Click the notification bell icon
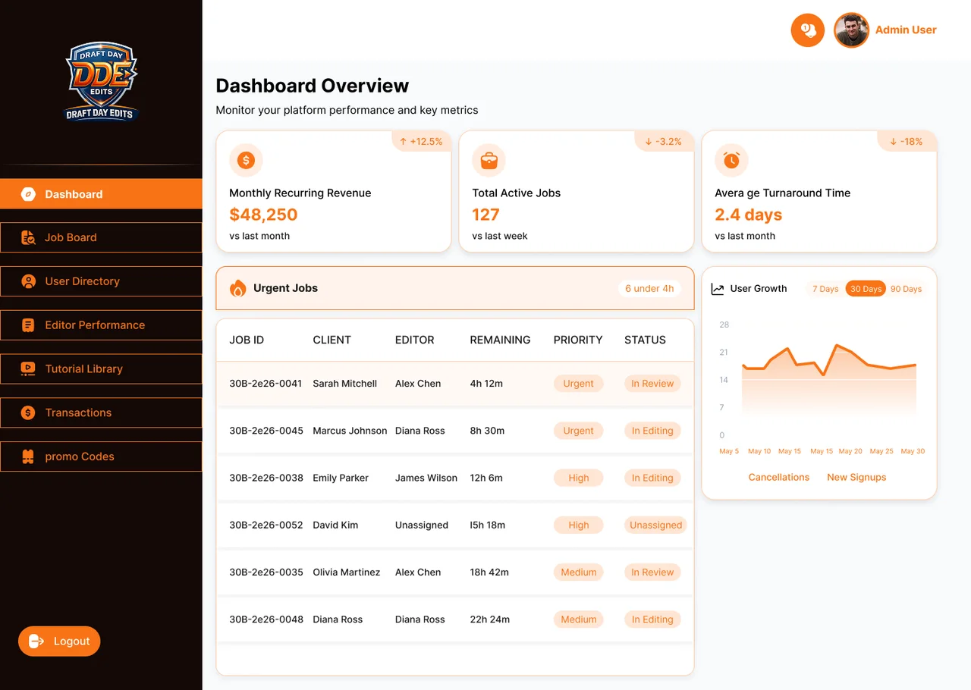Viewport: 971px width, 690px height. (x=807, y=30)
